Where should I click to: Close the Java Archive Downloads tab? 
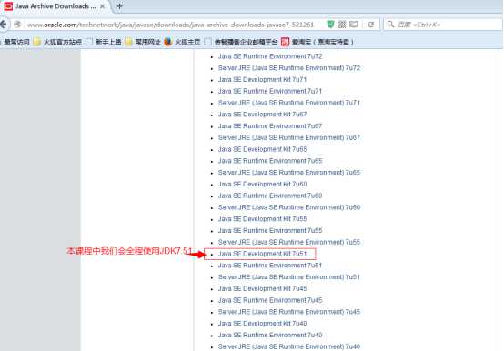[x=102, y=6]
